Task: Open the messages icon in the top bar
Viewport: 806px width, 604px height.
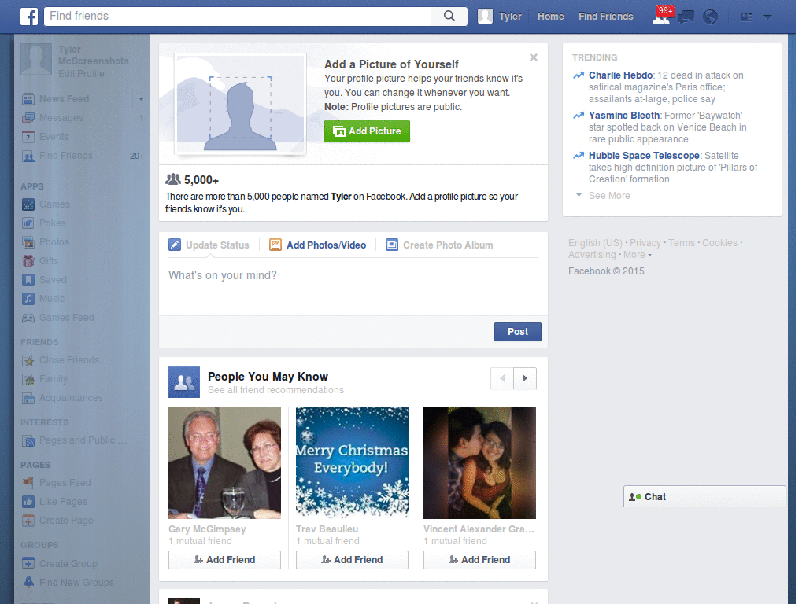Action: (686, 17)
